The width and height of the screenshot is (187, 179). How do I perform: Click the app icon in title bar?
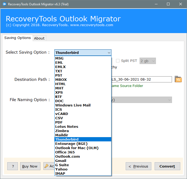click(x=5, y=4)
